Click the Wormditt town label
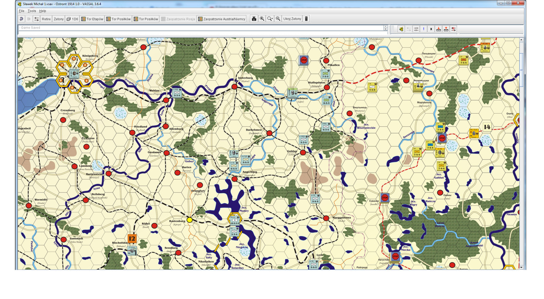Screen dimensions: 544x299 point(40,199)
